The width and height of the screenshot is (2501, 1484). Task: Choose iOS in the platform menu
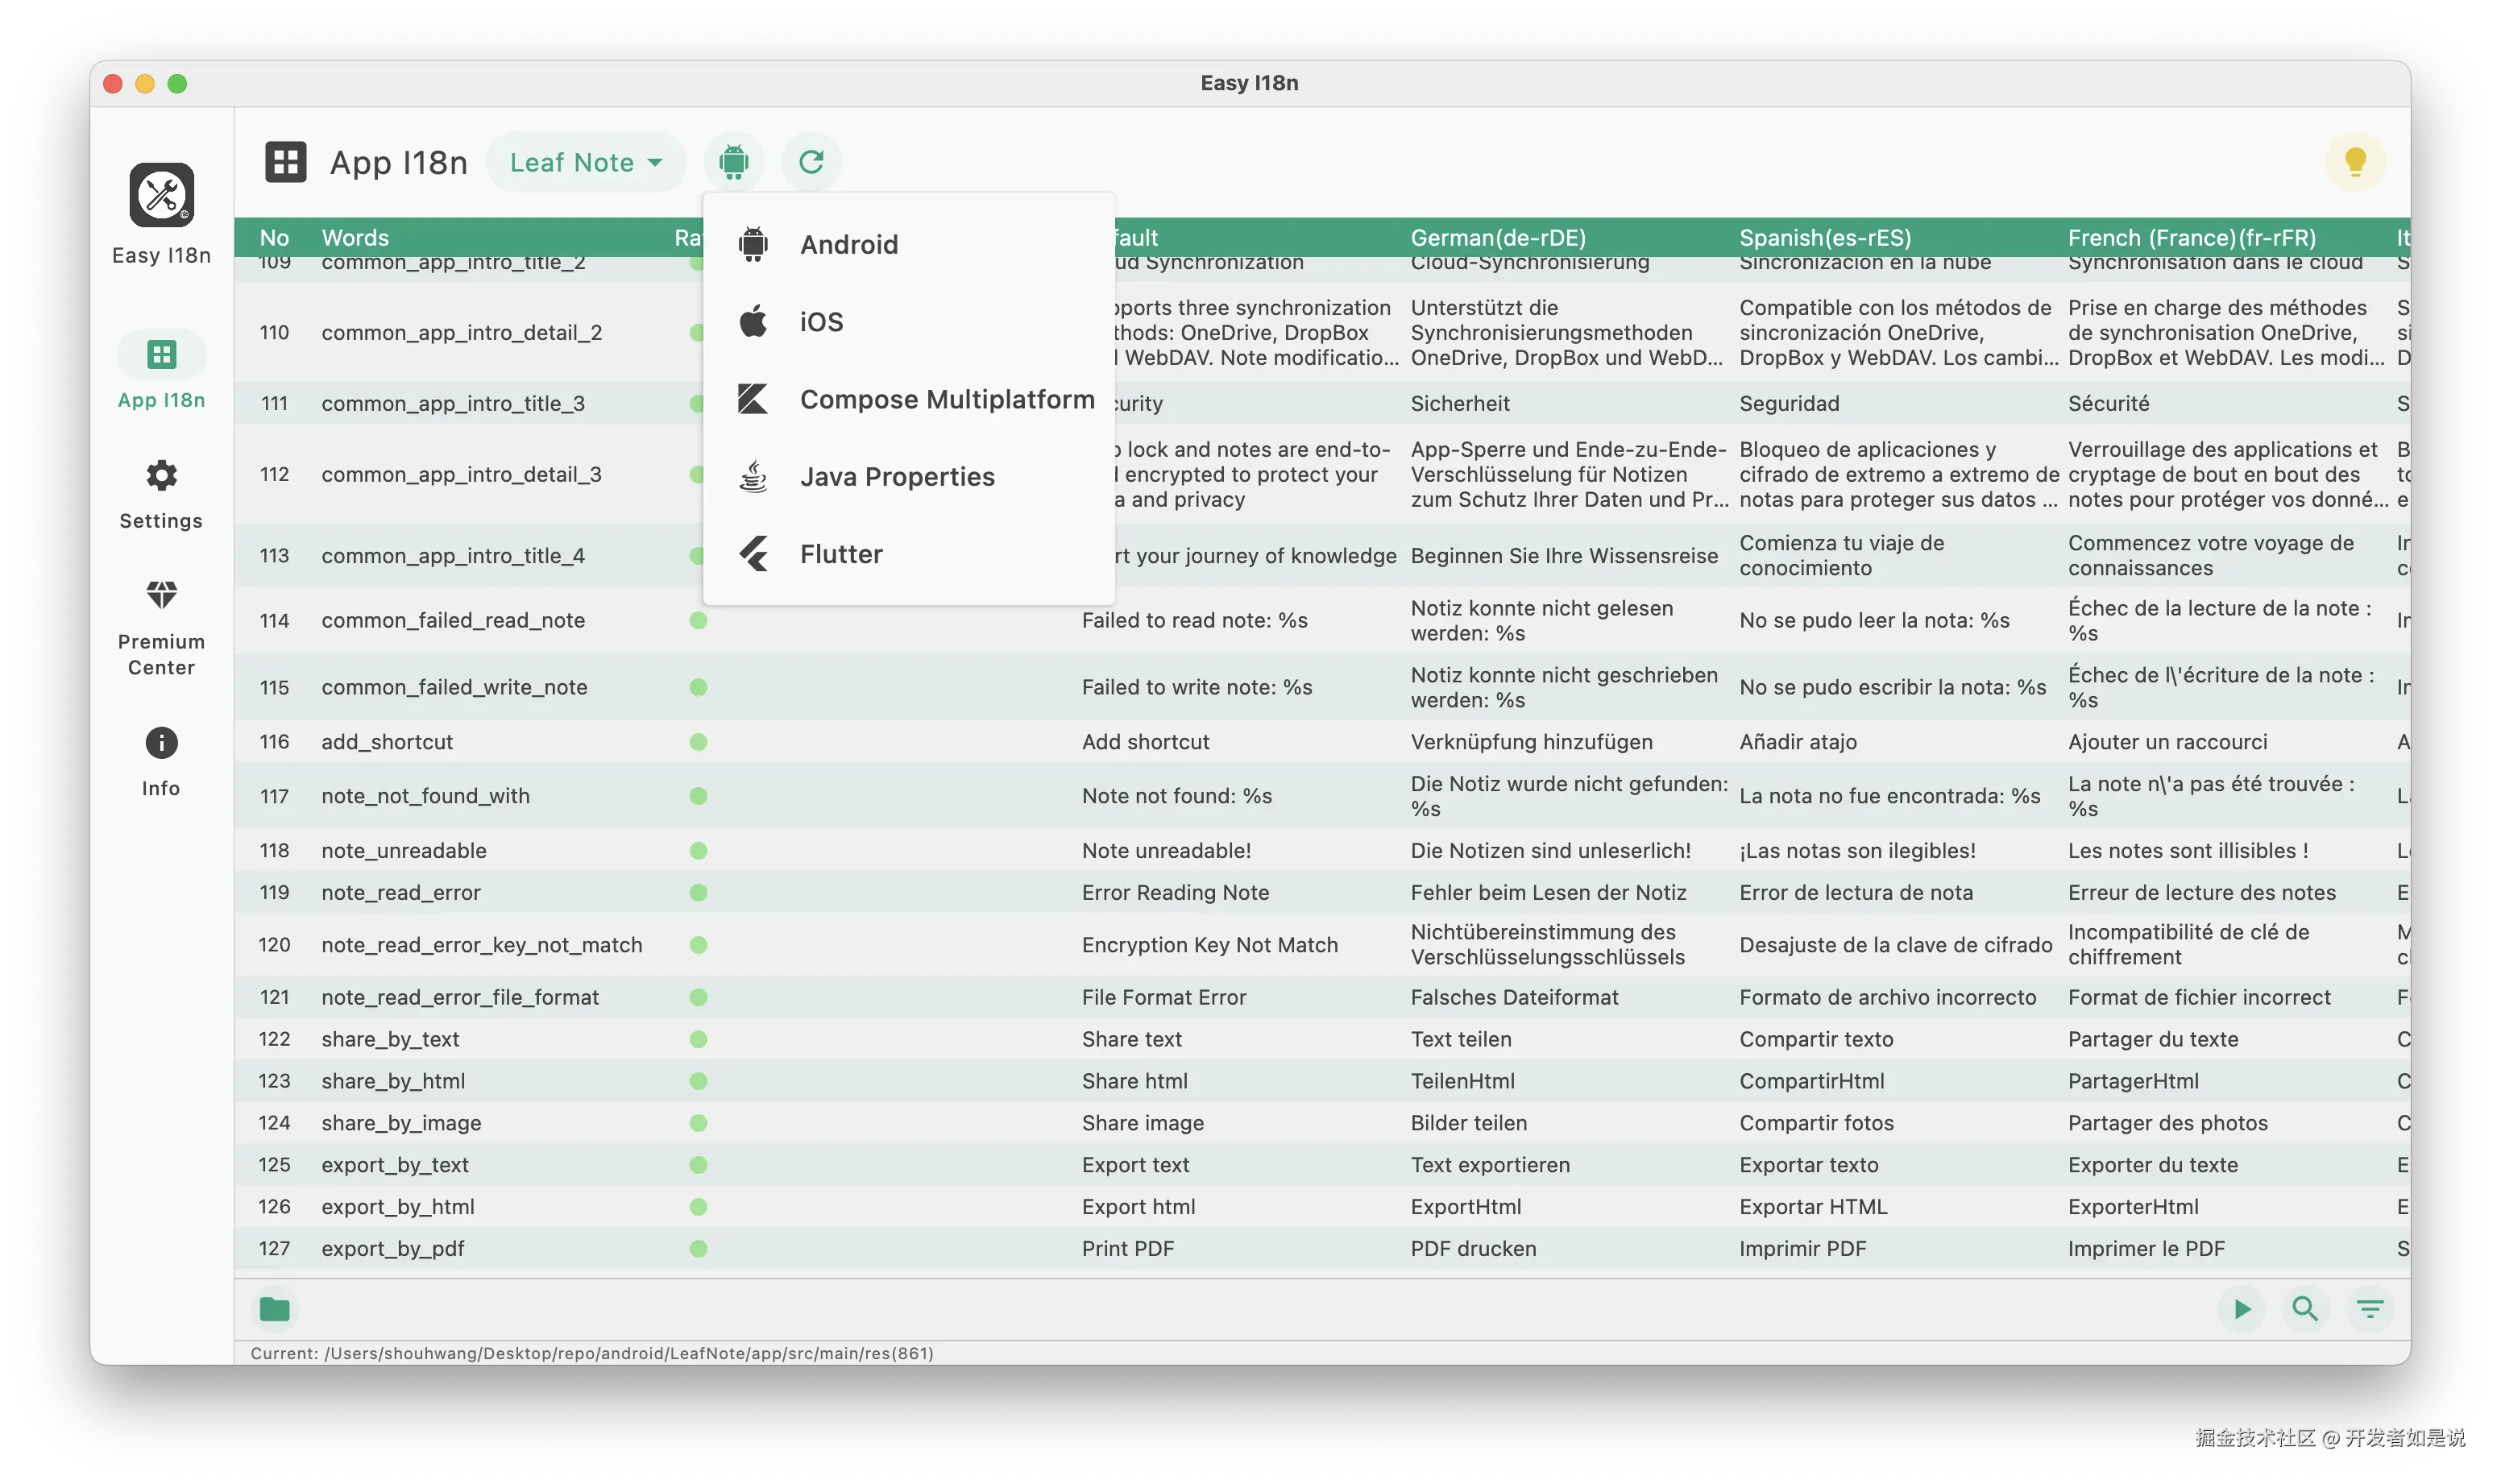click(x=820, y=322)
